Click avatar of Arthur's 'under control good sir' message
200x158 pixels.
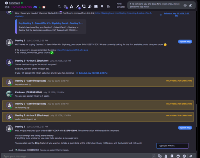coord(9,117)
